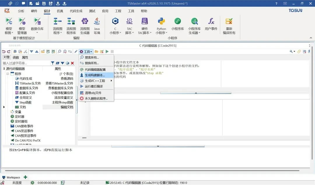
Task: Choose 运行最后编译 from the menu
Action: tap(96, 87)
